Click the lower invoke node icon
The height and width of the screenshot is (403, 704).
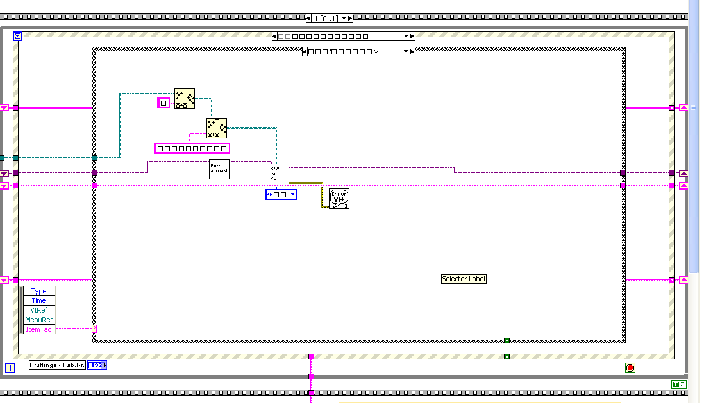[217, 128]
